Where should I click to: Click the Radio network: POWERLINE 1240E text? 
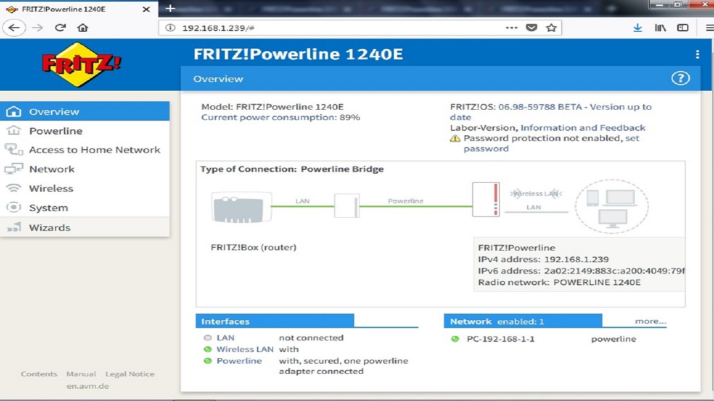[559, 282]
